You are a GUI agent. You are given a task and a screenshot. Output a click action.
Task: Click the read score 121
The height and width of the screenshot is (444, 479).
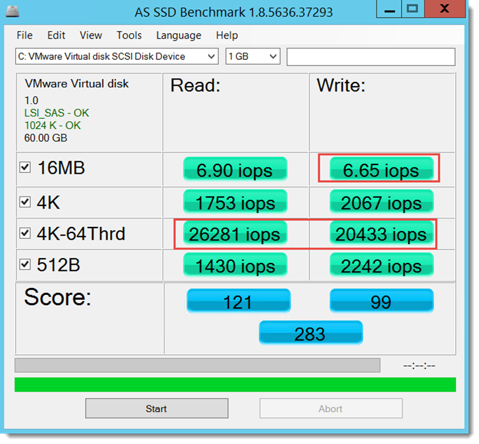[238, 301]
